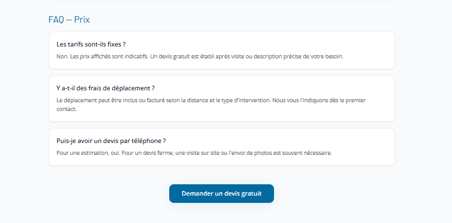Click the "Demander un devis gratuit" button
This screenshot has width=452, height=223.
221,194
